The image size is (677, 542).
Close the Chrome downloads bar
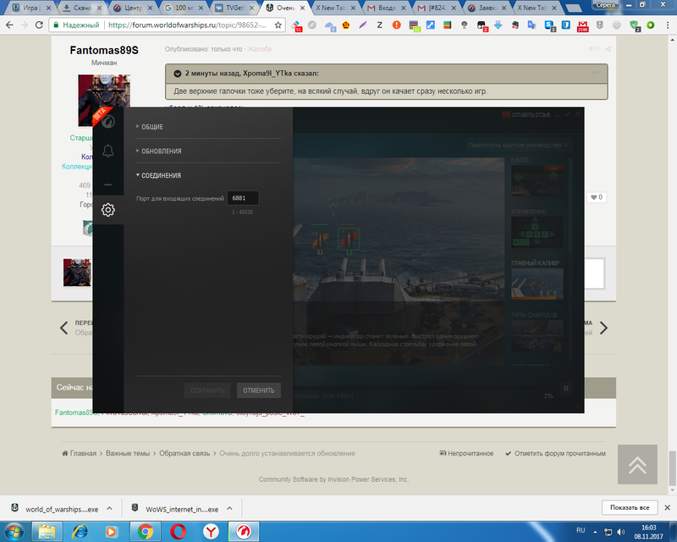click(x=667, y=507)
